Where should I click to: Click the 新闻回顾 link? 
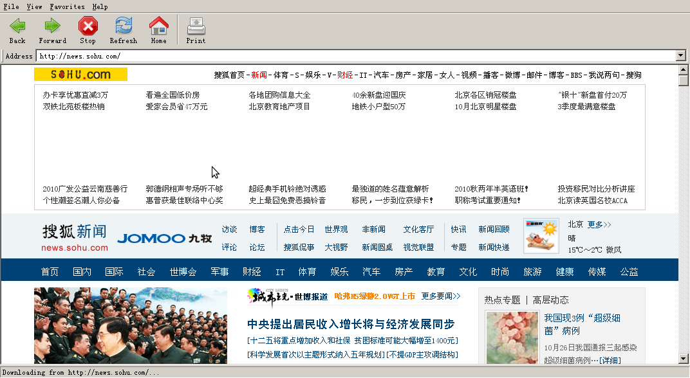click(494, 230)
